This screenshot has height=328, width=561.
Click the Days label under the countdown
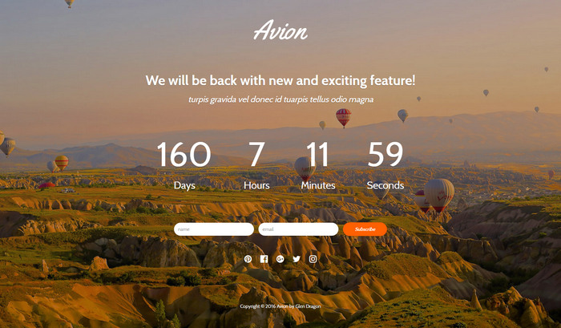pos(184,185)
